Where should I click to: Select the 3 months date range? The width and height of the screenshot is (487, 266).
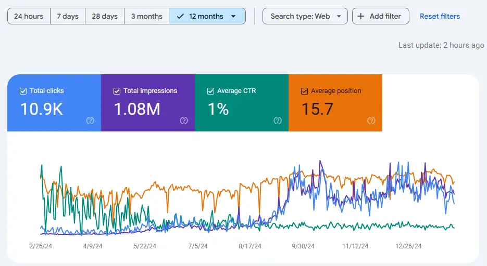click(x=146, y=16)
